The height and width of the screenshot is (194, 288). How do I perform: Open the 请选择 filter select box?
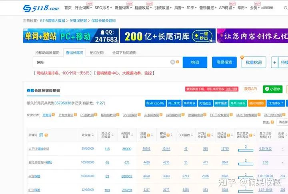pyautogui.click(x=282, y=122)
